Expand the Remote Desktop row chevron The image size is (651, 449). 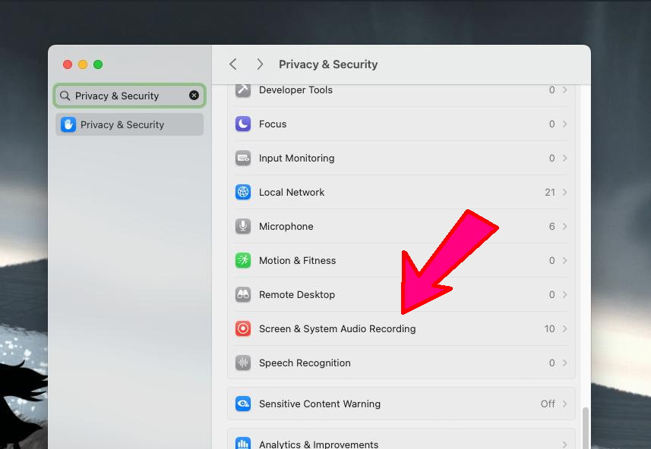click(564, 295)
